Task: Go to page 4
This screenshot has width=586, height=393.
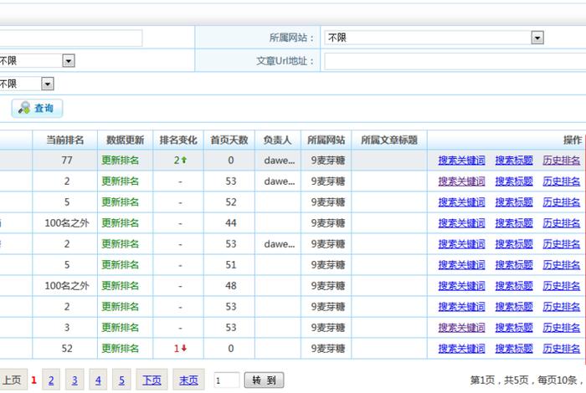Action: coord(98,380)
